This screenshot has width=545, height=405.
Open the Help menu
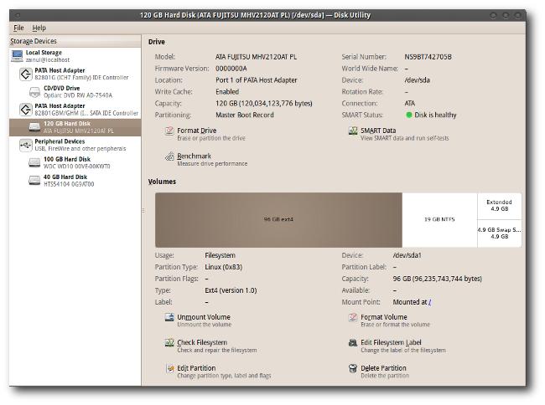39,28
